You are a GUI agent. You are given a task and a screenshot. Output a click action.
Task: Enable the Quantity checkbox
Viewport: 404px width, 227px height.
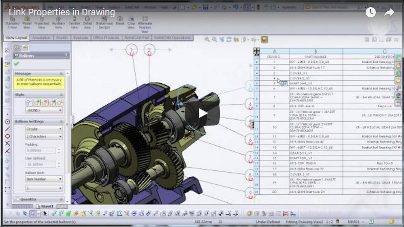(17, 199)
